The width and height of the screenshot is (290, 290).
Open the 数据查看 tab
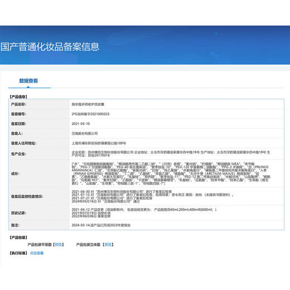pos(28,81)
